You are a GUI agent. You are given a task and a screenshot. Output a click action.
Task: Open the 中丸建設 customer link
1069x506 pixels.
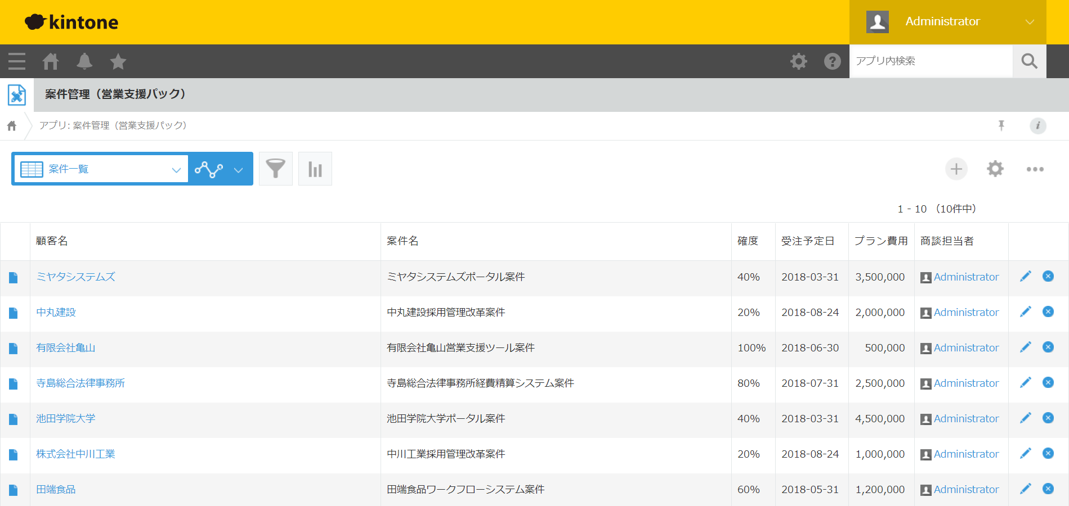(56, 312)
